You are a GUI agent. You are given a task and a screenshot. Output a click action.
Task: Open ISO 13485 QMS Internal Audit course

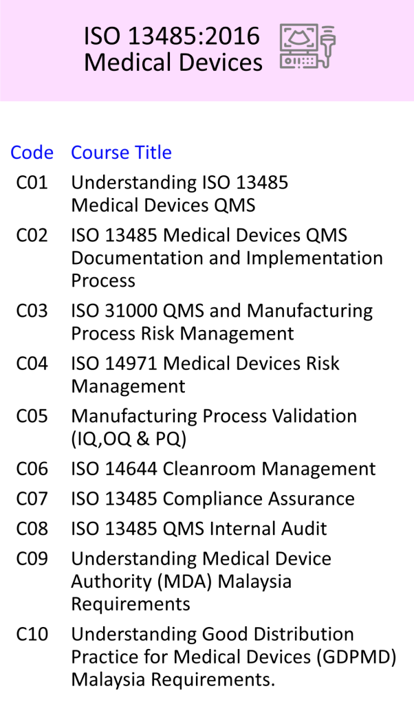tap(199, 529)
